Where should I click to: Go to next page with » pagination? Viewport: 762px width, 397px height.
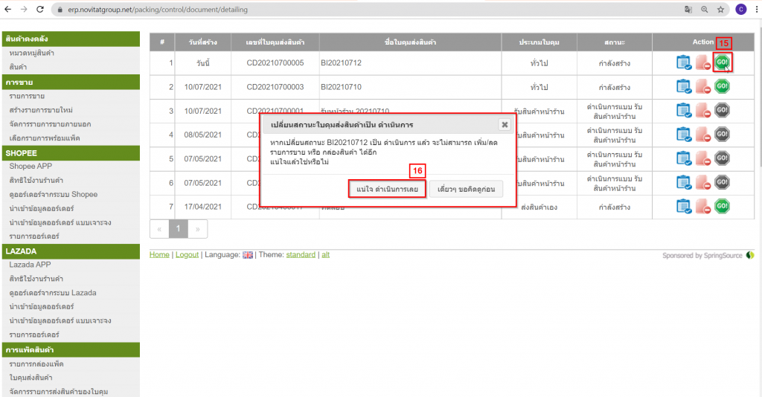(x=198, y=229)
